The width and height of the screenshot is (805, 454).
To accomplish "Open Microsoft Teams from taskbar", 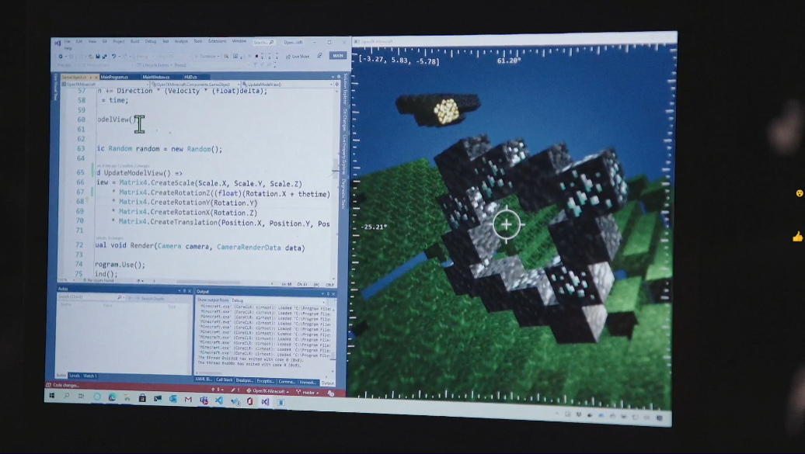I will click(204, 400).
